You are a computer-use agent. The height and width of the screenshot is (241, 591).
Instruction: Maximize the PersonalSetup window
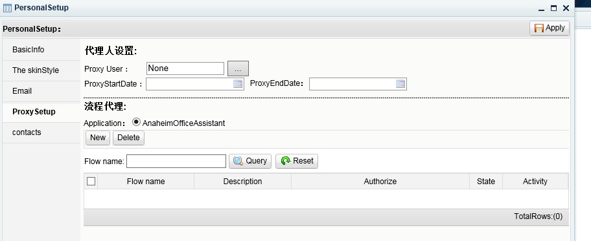(x=553, y=8)
